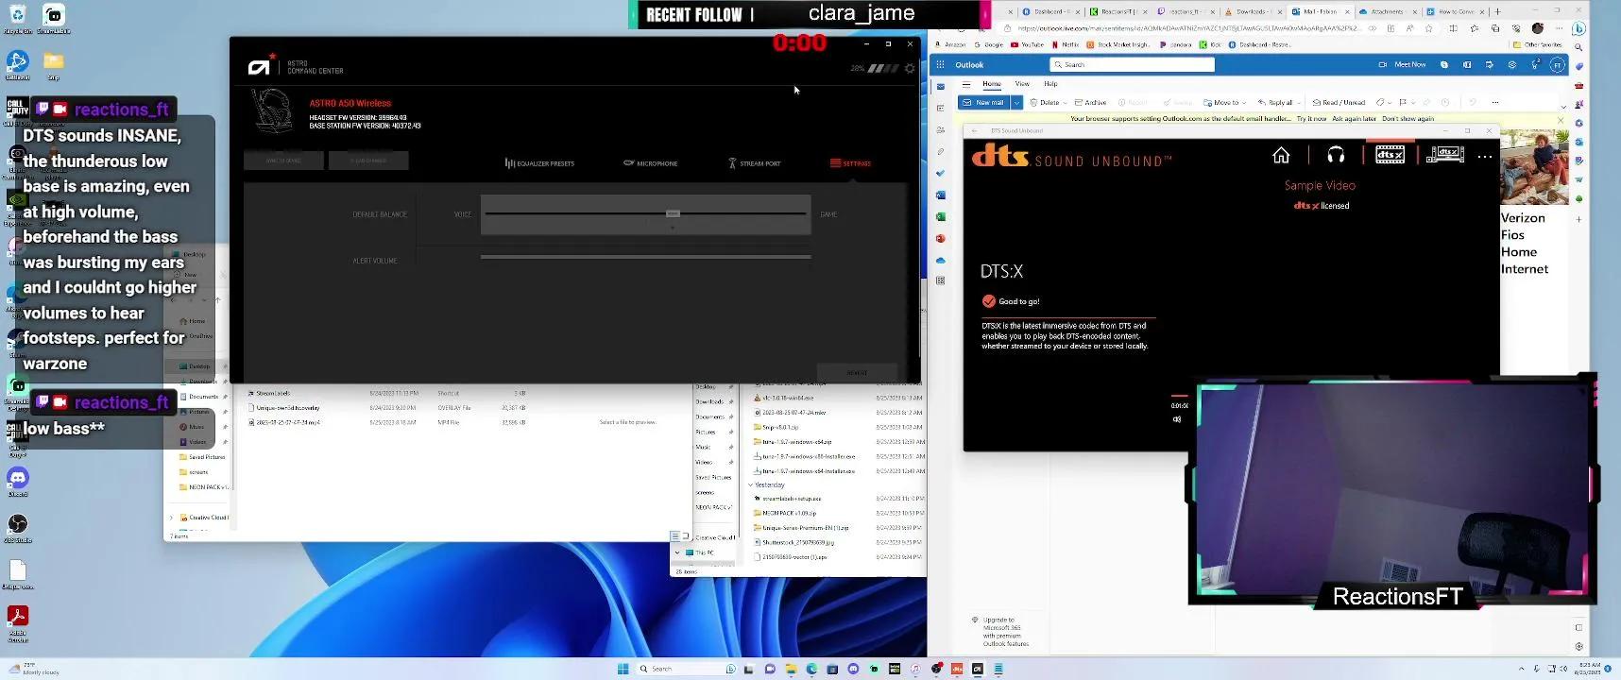Screen dimensions: 1621x680
Task: Archive selected message in Outlook
Action: point(1090,102)
